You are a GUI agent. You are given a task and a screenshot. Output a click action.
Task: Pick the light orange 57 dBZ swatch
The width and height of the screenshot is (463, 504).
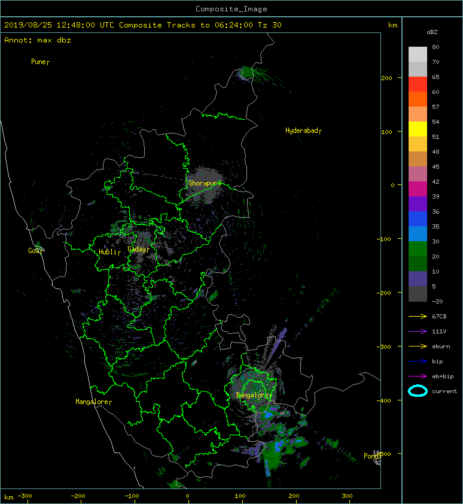tap(418, 114)
